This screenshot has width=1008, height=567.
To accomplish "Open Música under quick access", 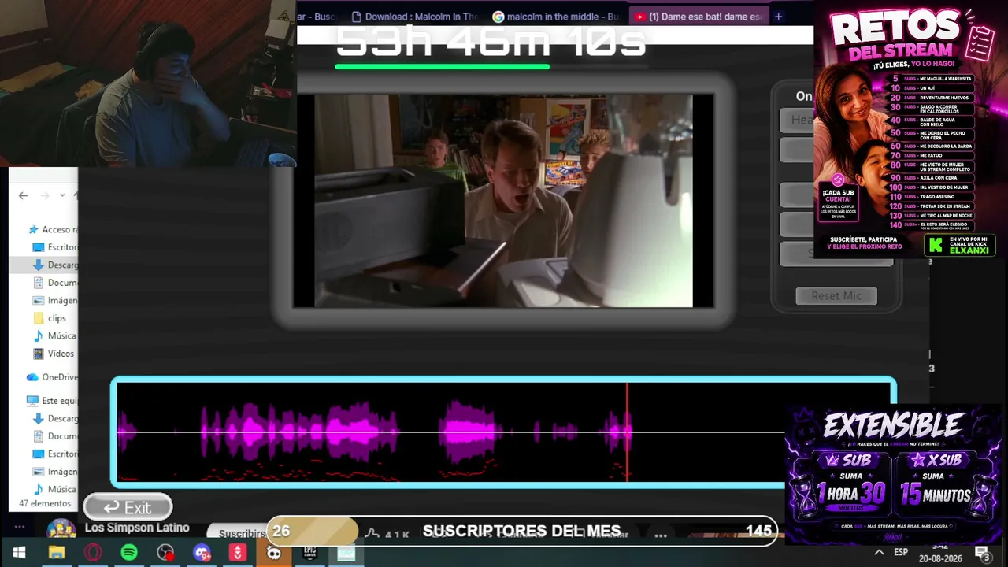I will (x=54, y=335).
